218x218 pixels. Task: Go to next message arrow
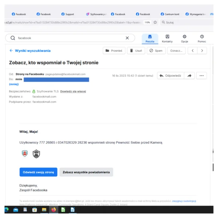coord(202,51)
